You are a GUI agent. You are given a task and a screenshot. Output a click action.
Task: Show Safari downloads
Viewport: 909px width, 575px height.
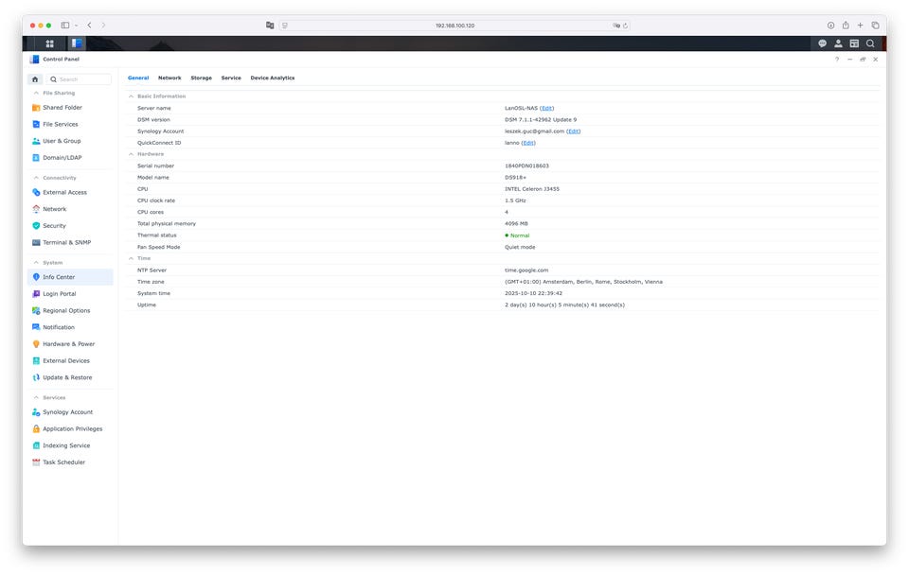coord(830,26)
